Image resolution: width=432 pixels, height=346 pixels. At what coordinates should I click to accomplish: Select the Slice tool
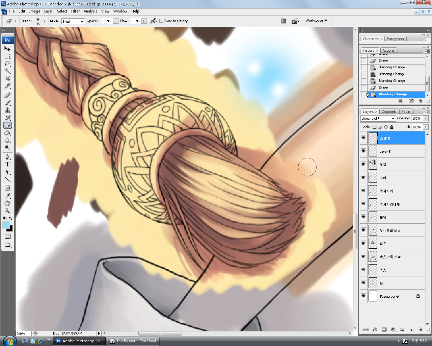pyautogui.click(x=7, y=86)
